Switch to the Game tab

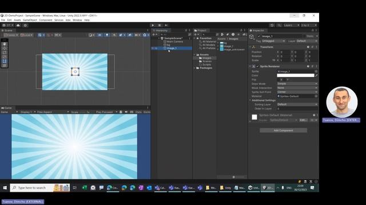(x=6, y=108)
